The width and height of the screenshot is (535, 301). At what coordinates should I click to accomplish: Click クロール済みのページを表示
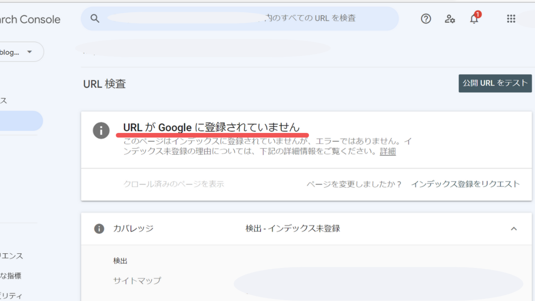click(x=173, y=184)
